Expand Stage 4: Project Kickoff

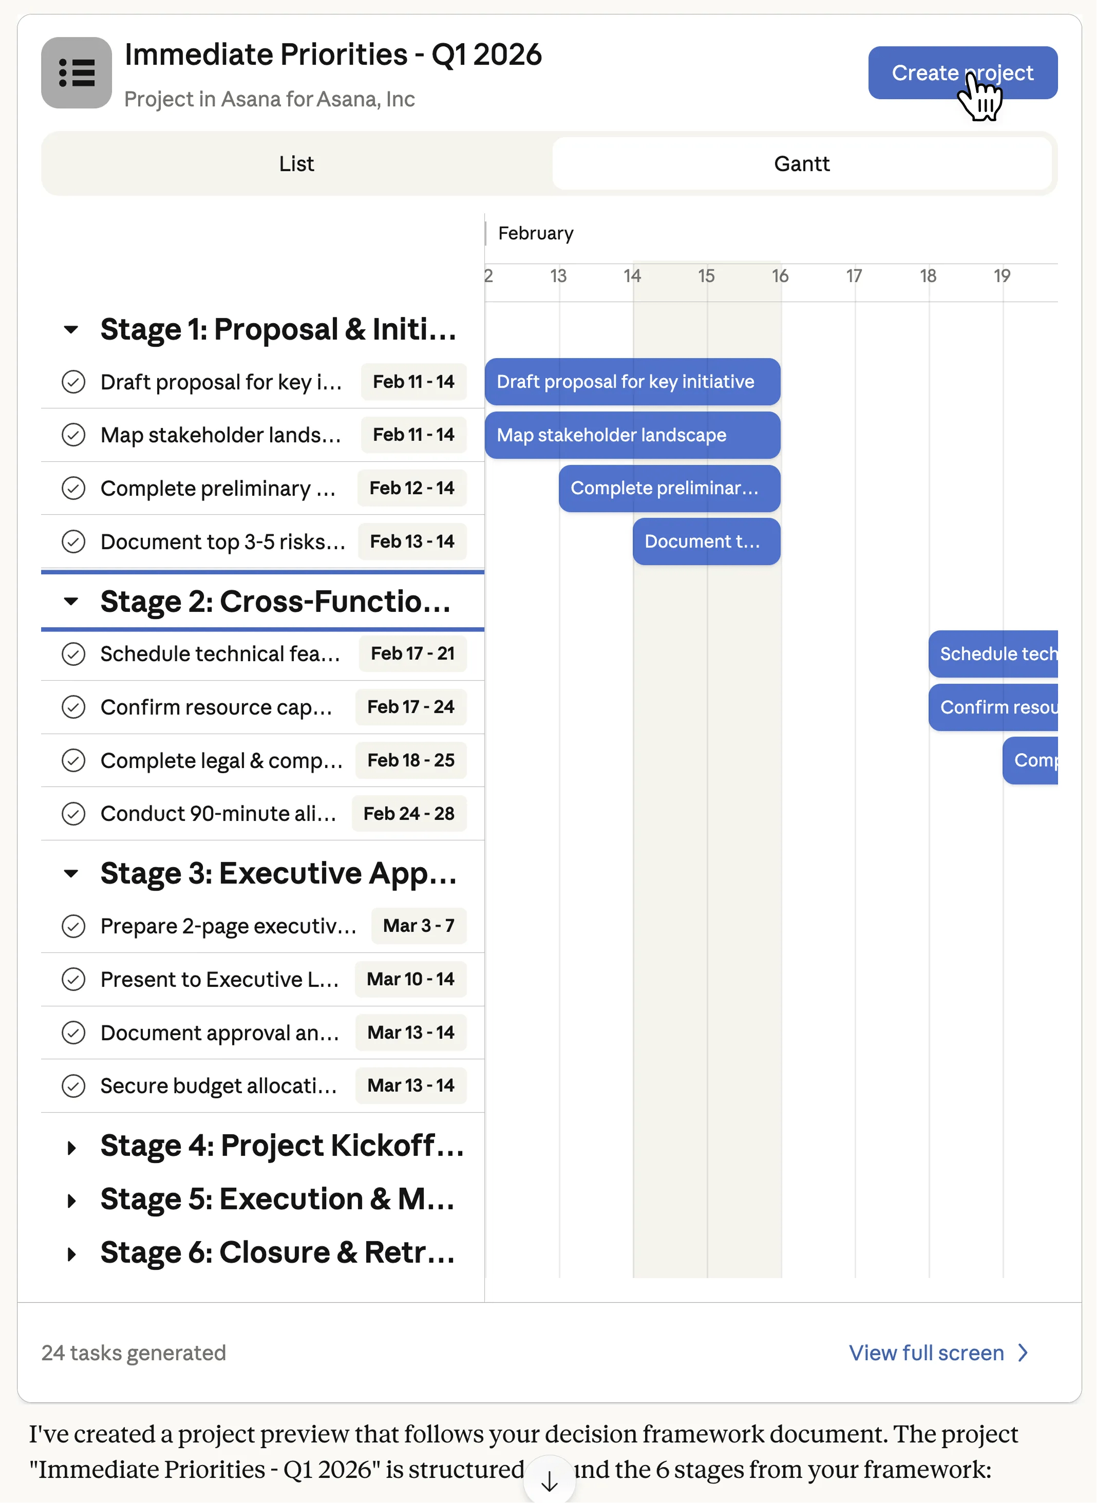tap(72, 1145)
